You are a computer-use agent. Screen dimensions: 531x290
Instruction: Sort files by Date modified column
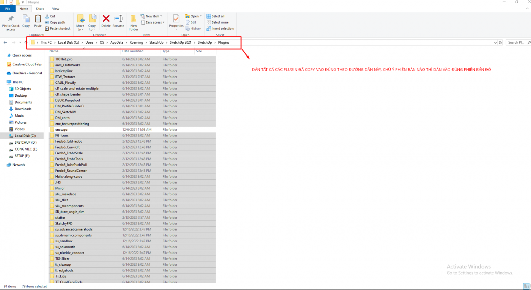coord(133,51)
